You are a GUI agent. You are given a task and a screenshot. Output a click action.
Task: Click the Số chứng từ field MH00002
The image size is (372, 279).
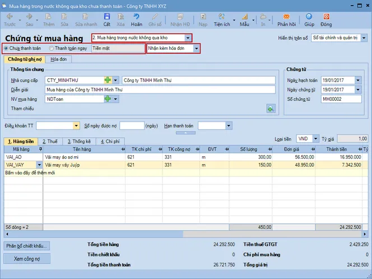pos(341,99)
